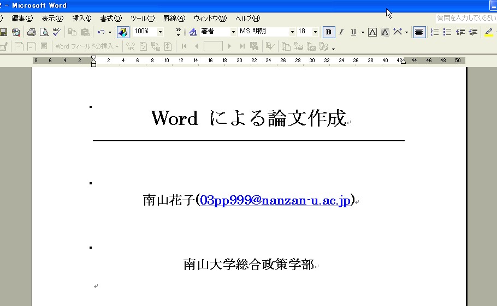Click the 03pp999@nanzan-u.ac.jp email link

tap(275, 200)
